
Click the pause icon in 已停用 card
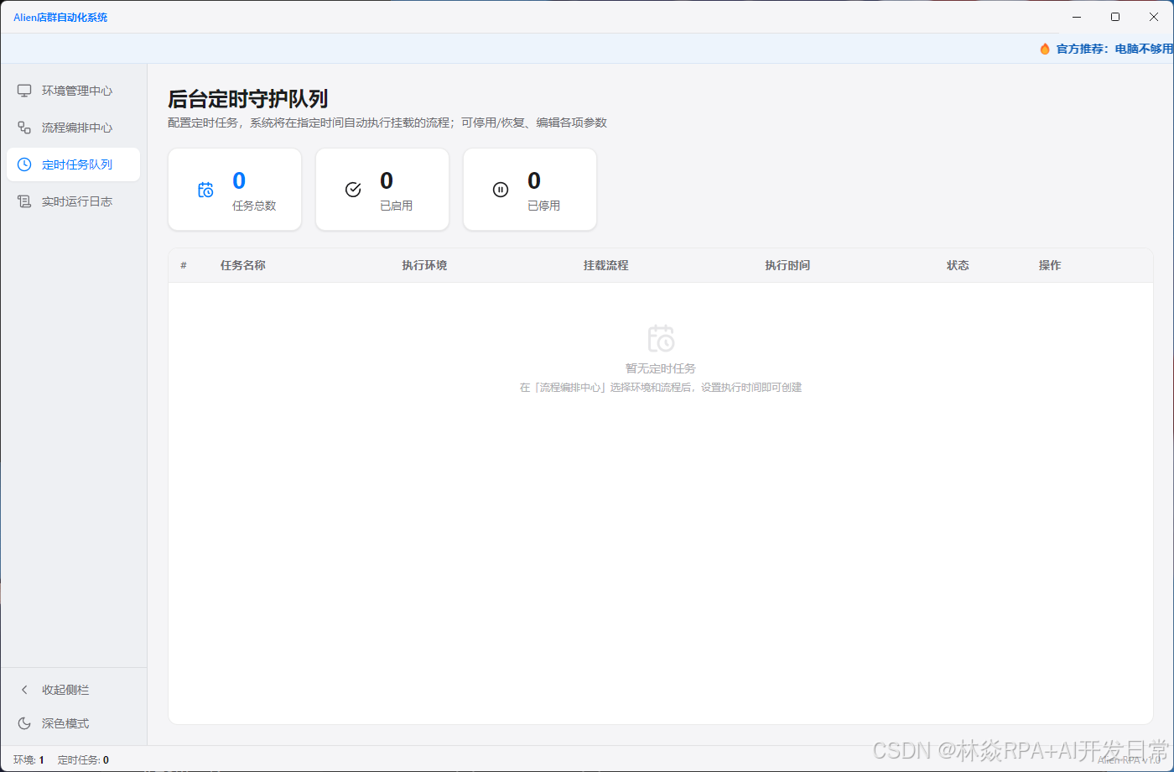(x=501, y=190)
